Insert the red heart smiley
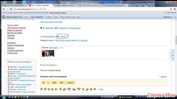The height and width of the screenshot is (99, 177). (94, 89)
